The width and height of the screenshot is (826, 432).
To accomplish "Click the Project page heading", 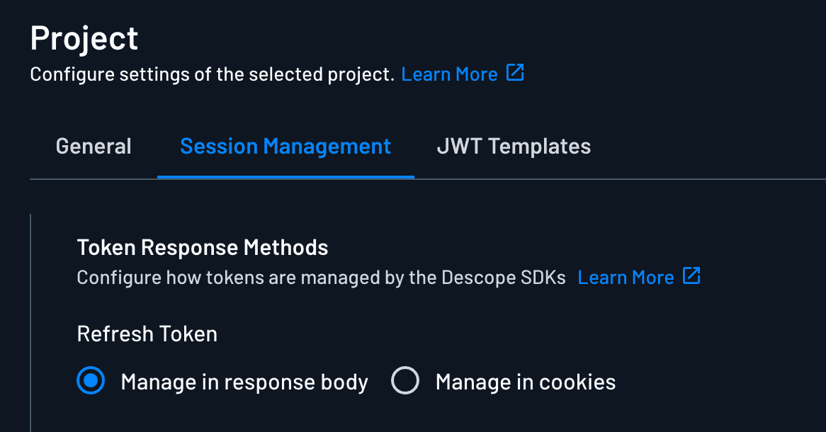I will tap(84, 38).
